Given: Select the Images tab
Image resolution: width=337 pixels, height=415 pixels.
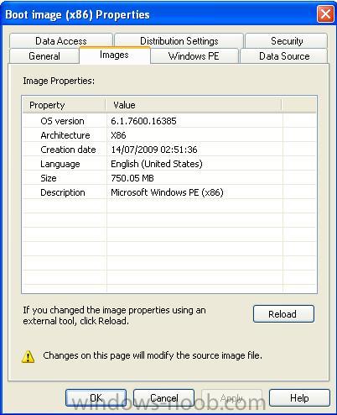Looking at the screenshot, I should (115, 55).
